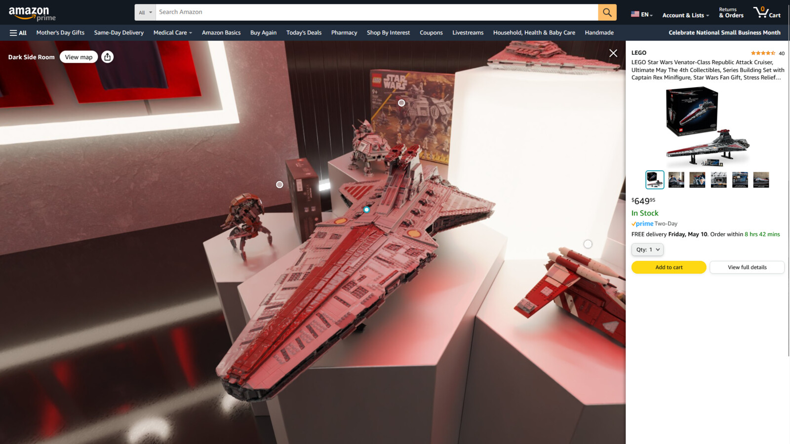Open Livestreams
This screenshot has width=790, height=444.
[468, 33]
